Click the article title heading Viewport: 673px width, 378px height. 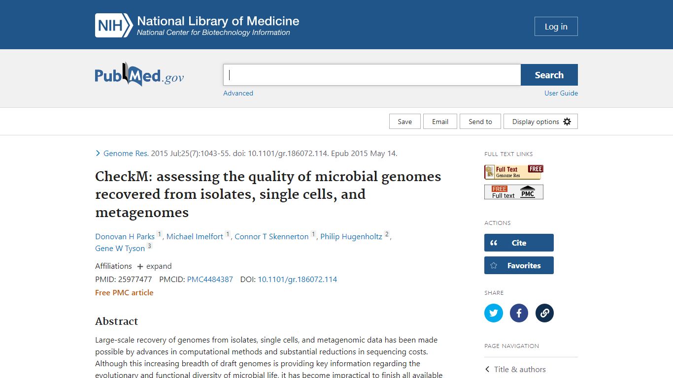point(268,194)
